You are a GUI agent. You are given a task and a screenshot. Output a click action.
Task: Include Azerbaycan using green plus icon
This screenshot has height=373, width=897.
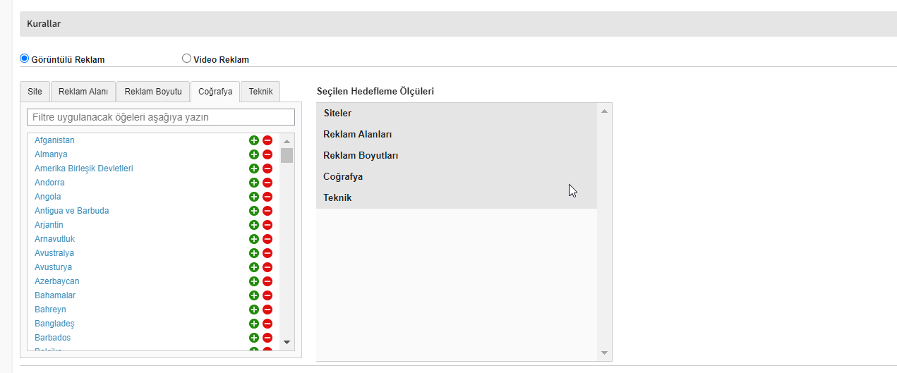point(254,281)
